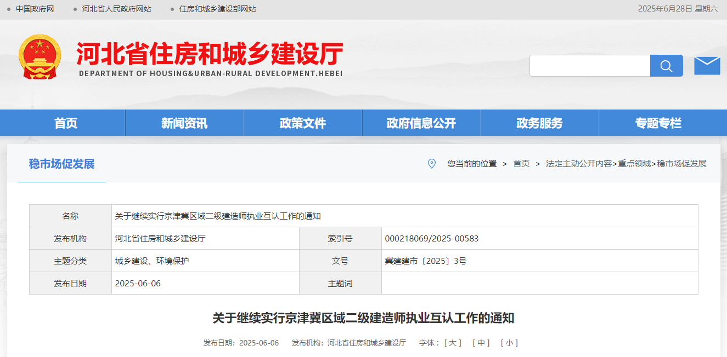Open the 首页 navigation tab

(x=66, y=123)
